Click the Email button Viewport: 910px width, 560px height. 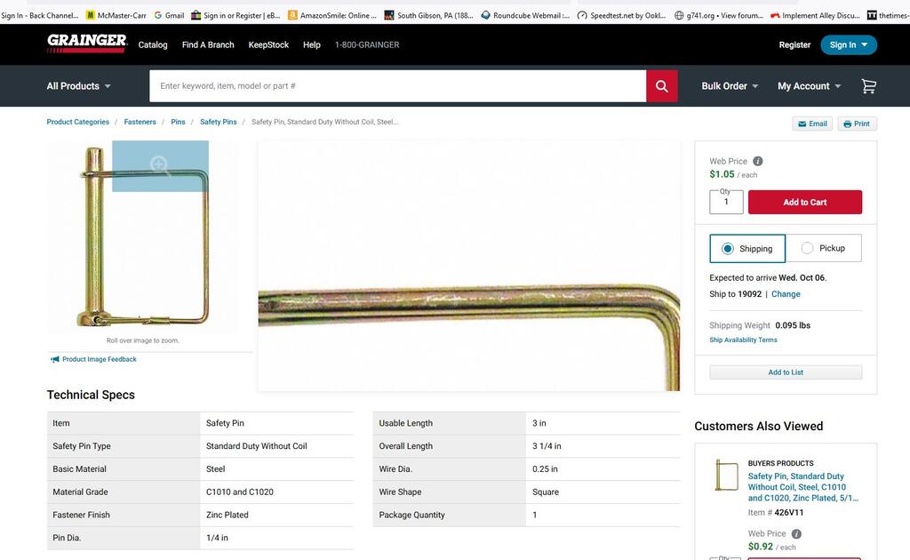[812, 124]
